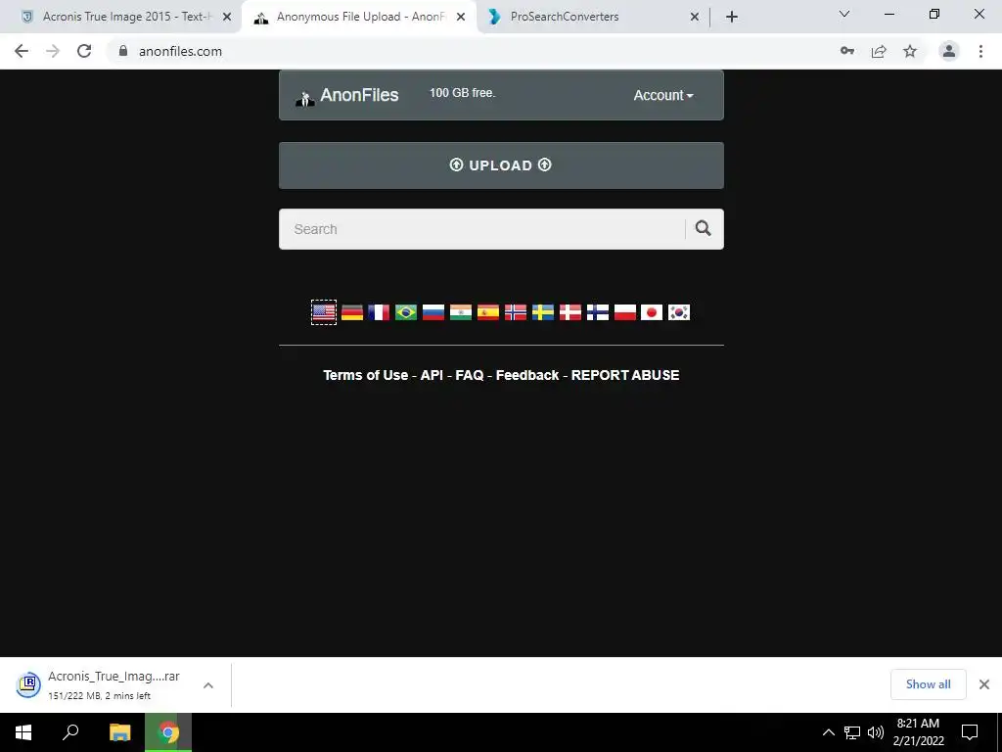Switch language with the German flag

[352, 312]
